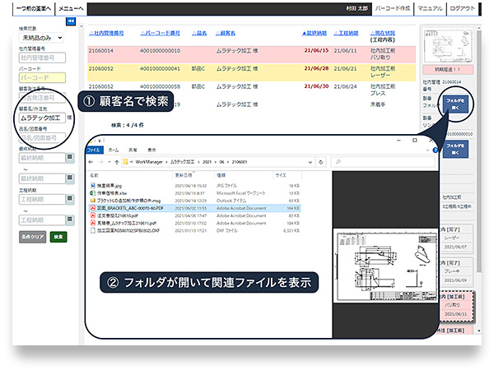Click the back arrow in file explorer
The image size is (494, 370).
pos(91,164)
